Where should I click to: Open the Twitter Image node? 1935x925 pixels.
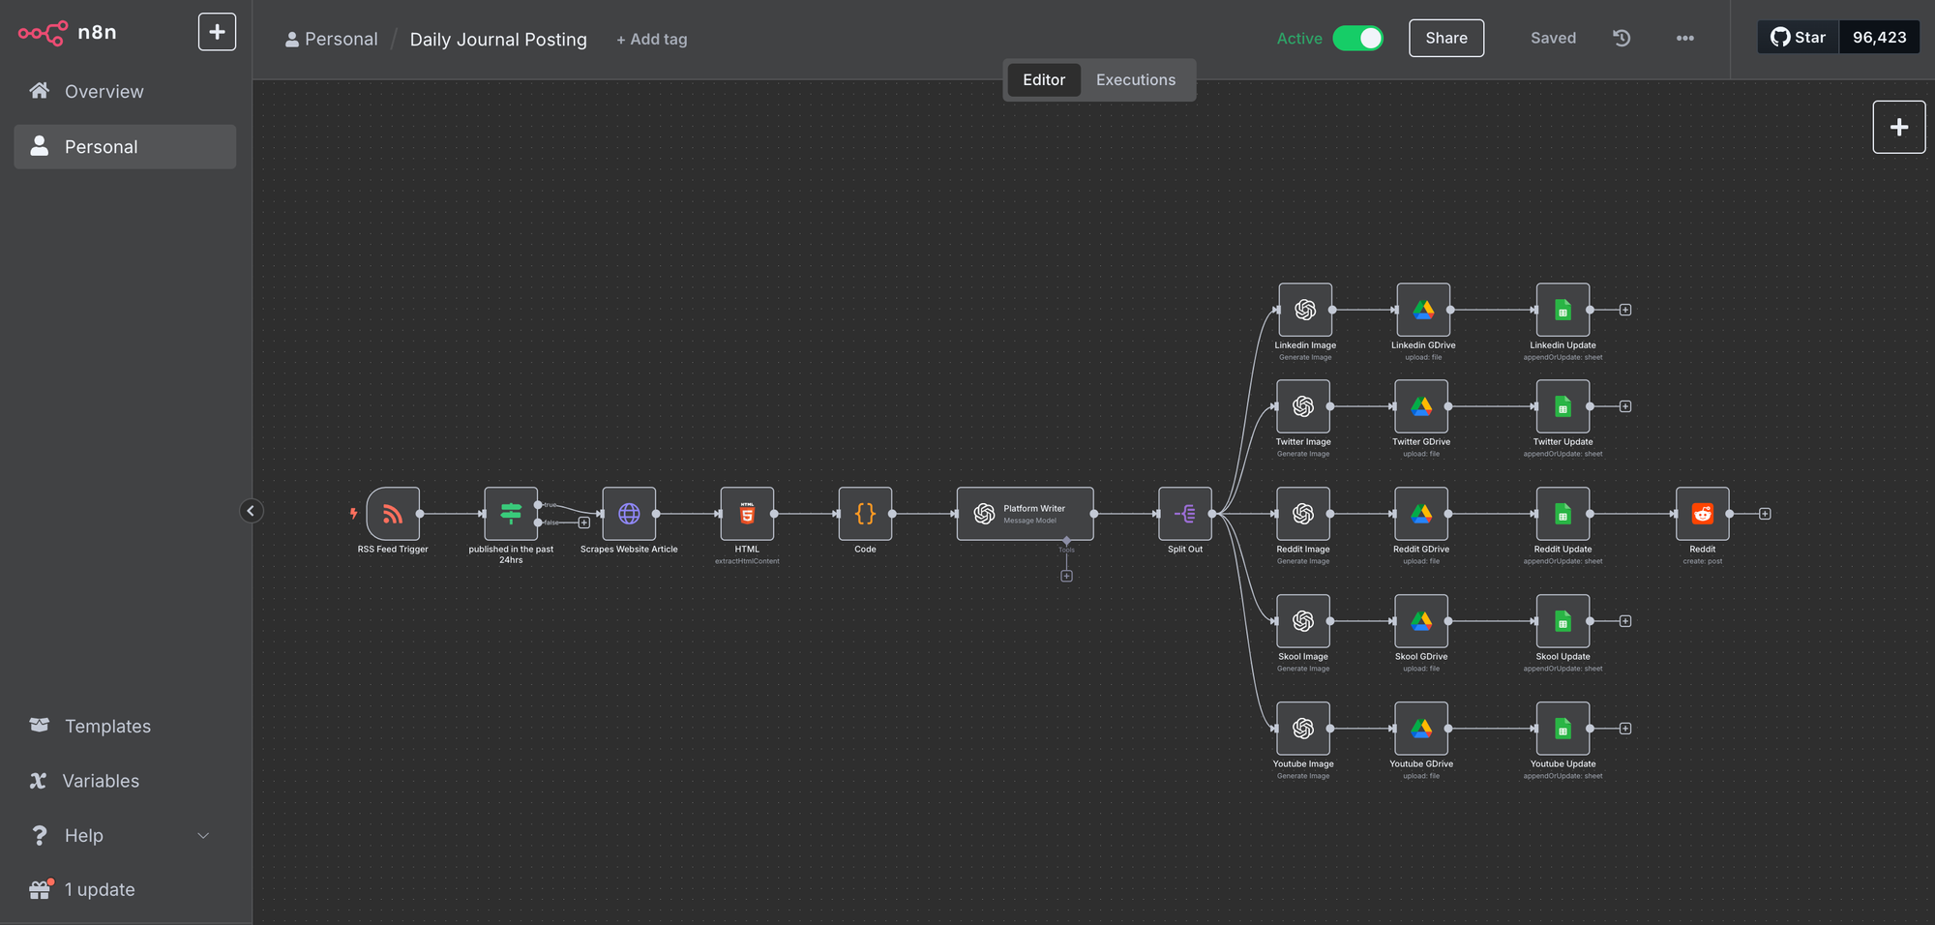pos(1303,406)
